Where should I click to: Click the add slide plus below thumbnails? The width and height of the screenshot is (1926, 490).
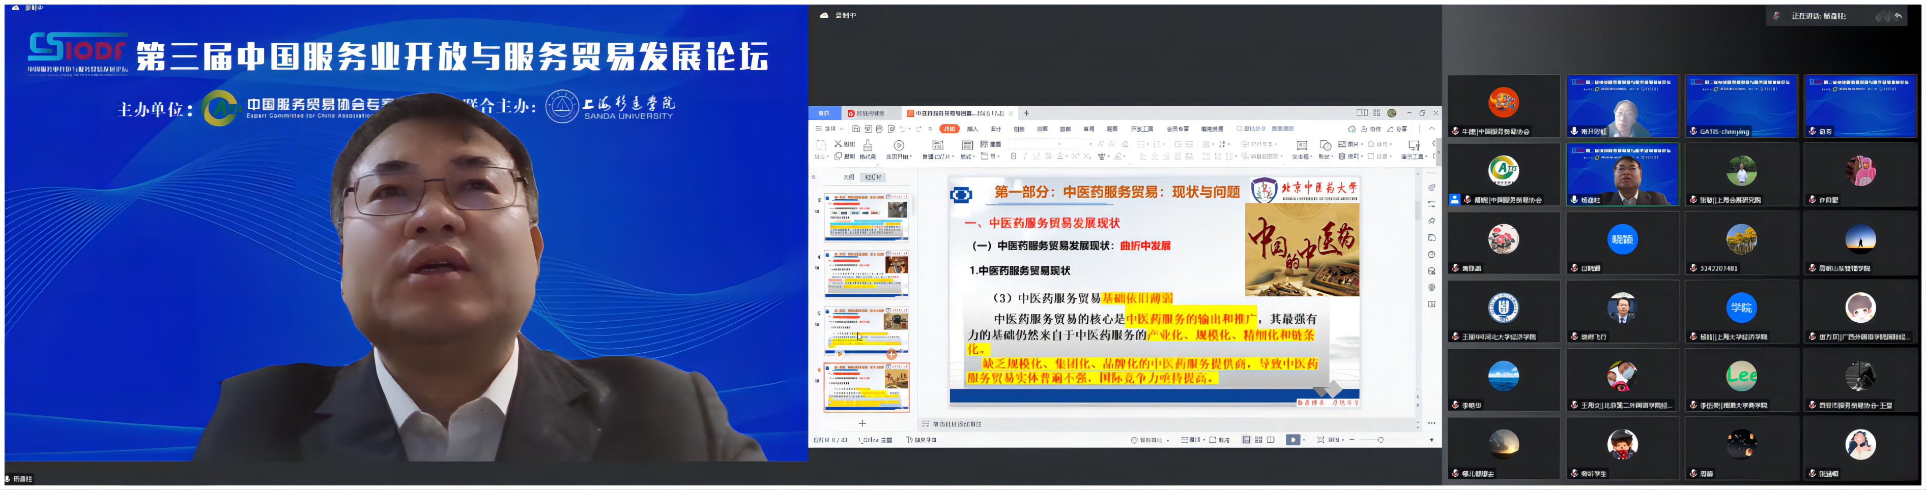click(862, 423)
